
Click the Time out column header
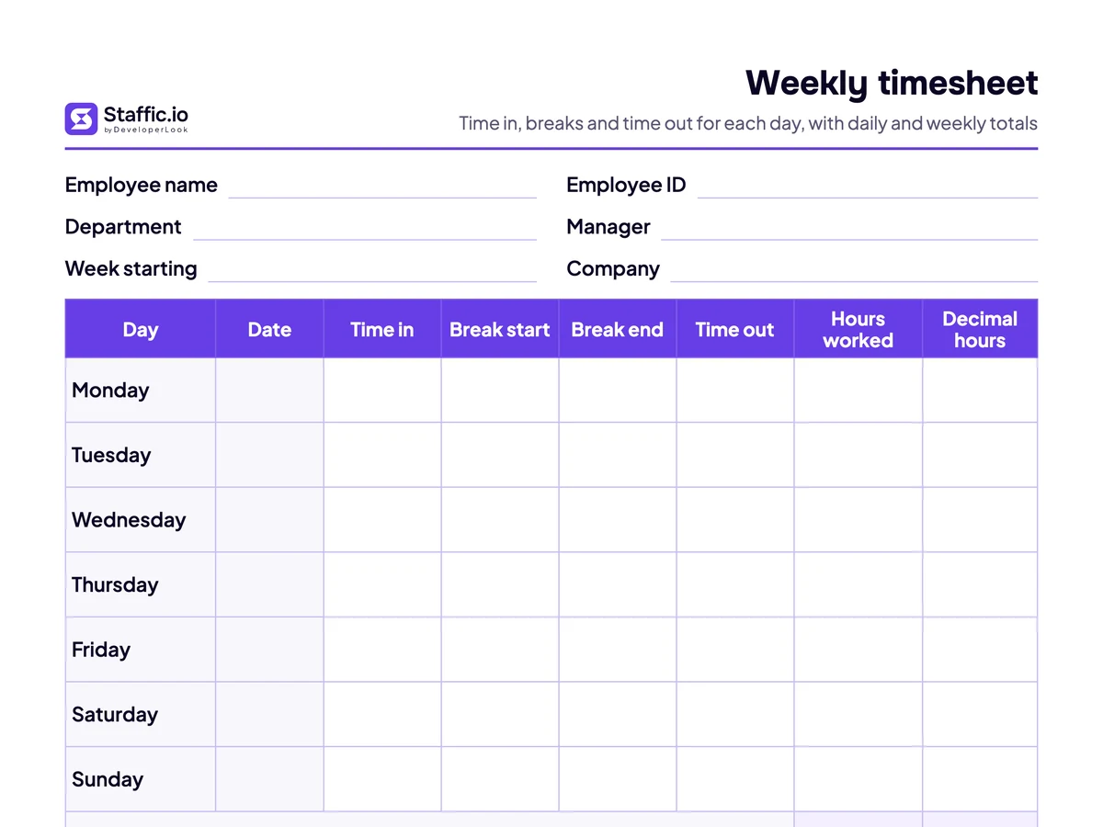735,329
